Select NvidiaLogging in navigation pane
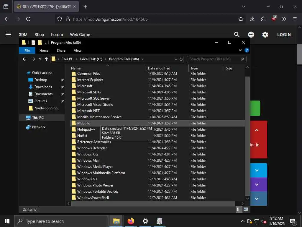 tap(46, 108)
